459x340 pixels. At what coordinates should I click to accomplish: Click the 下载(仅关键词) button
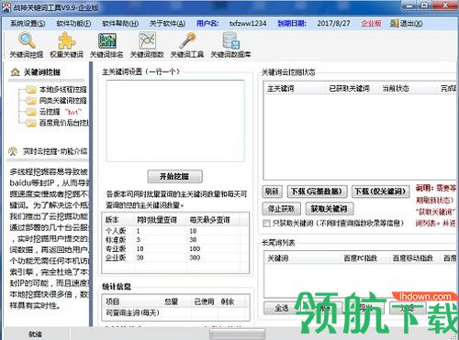coord(380,192)
